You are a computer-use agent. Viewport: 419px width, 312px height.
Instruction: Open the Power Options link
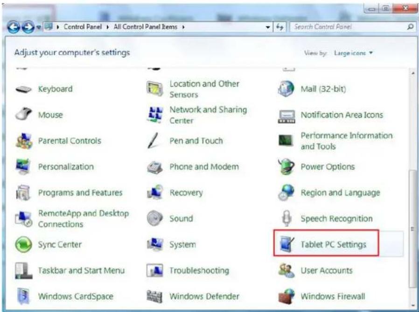click(328, 167)
